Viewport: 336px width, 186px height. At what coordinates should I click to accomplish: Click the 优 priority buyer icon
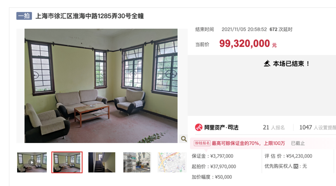point(296,166)
